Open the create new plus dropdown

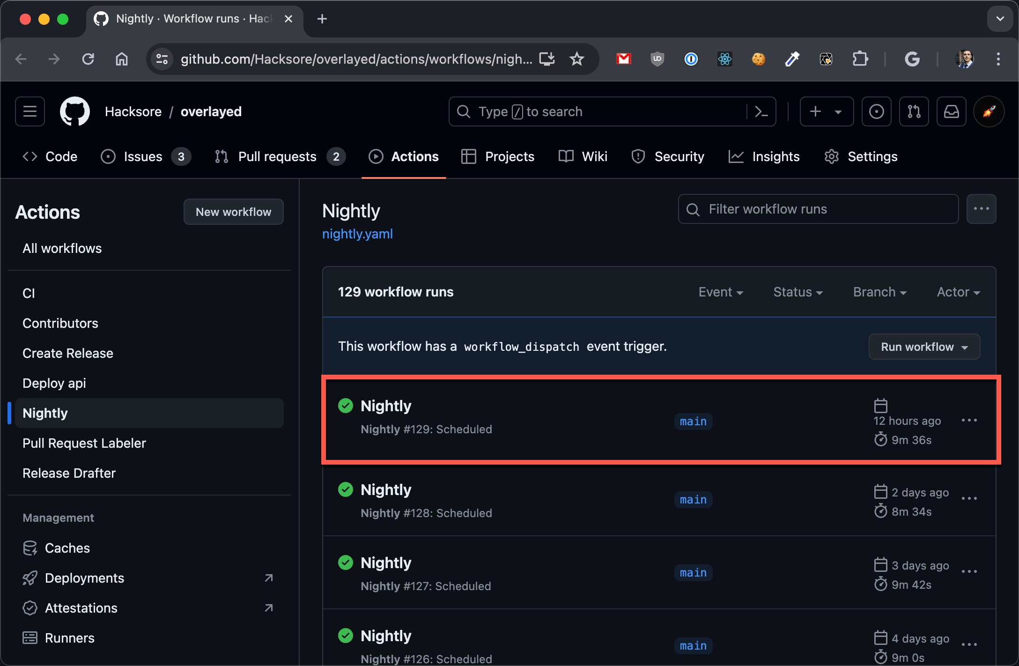click(x=827, y=111)
